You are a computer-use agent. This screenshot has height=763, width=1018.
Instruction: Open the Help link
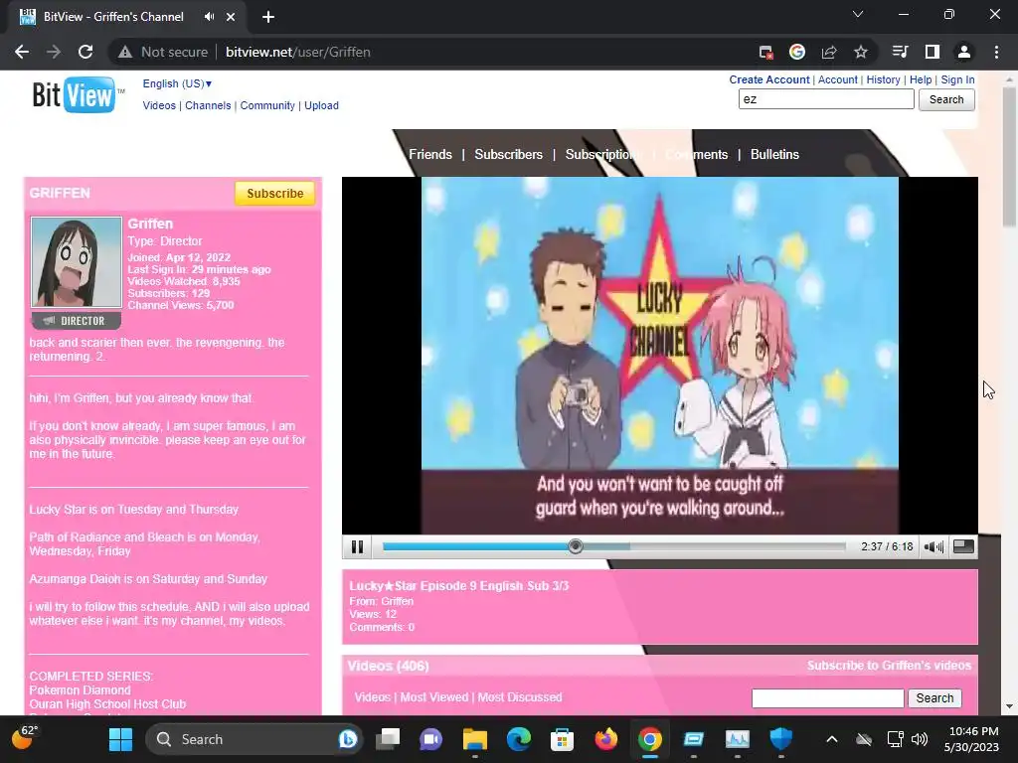pos(920,79)
